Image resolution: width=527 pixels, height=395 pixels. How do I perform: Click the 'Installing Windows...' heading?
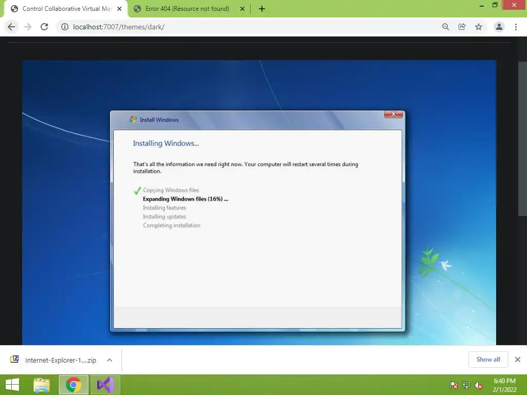pyautogui.click(x=166, y=143)
